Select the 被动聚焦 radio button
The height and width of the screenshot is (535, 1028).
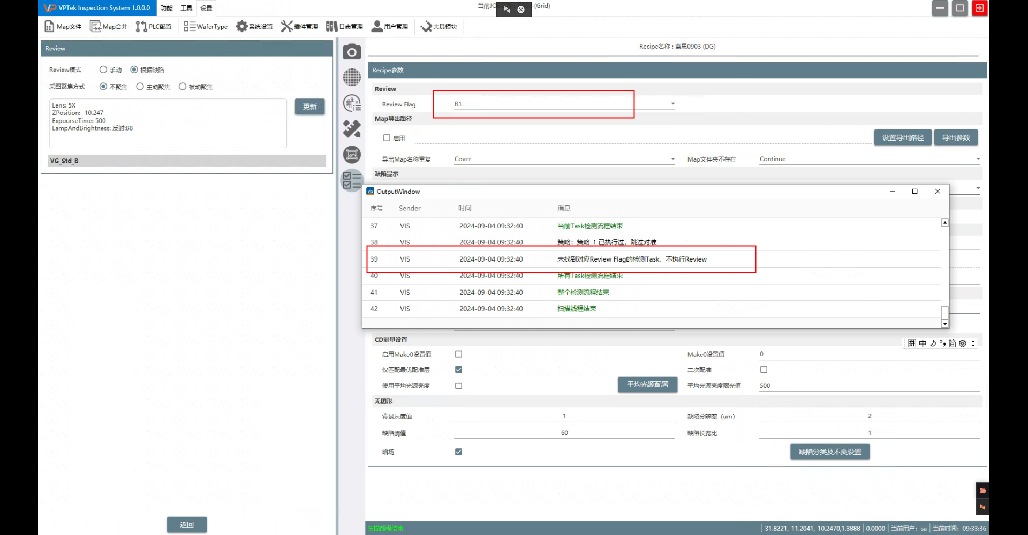click(183, 86)
